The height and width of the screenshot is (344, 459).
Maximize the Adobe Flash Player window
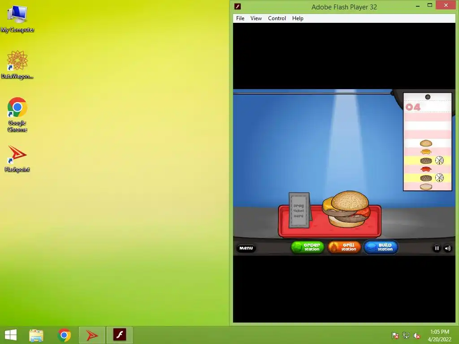430,5
